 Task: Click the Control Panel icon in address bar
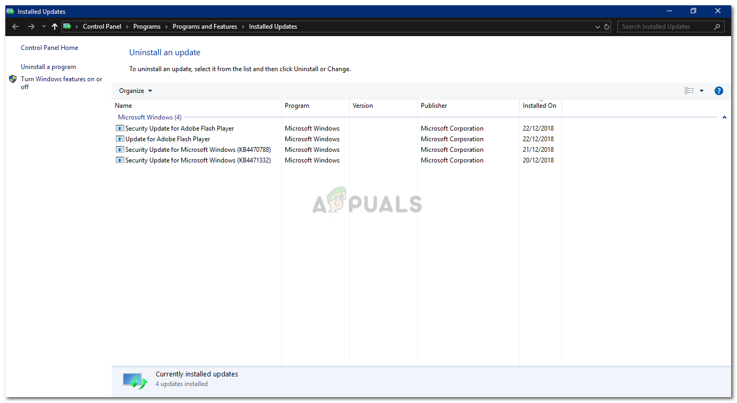(x=67, y=27)
